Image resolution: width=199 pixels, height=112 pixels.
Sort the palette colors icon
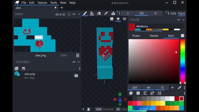point(152,93)
